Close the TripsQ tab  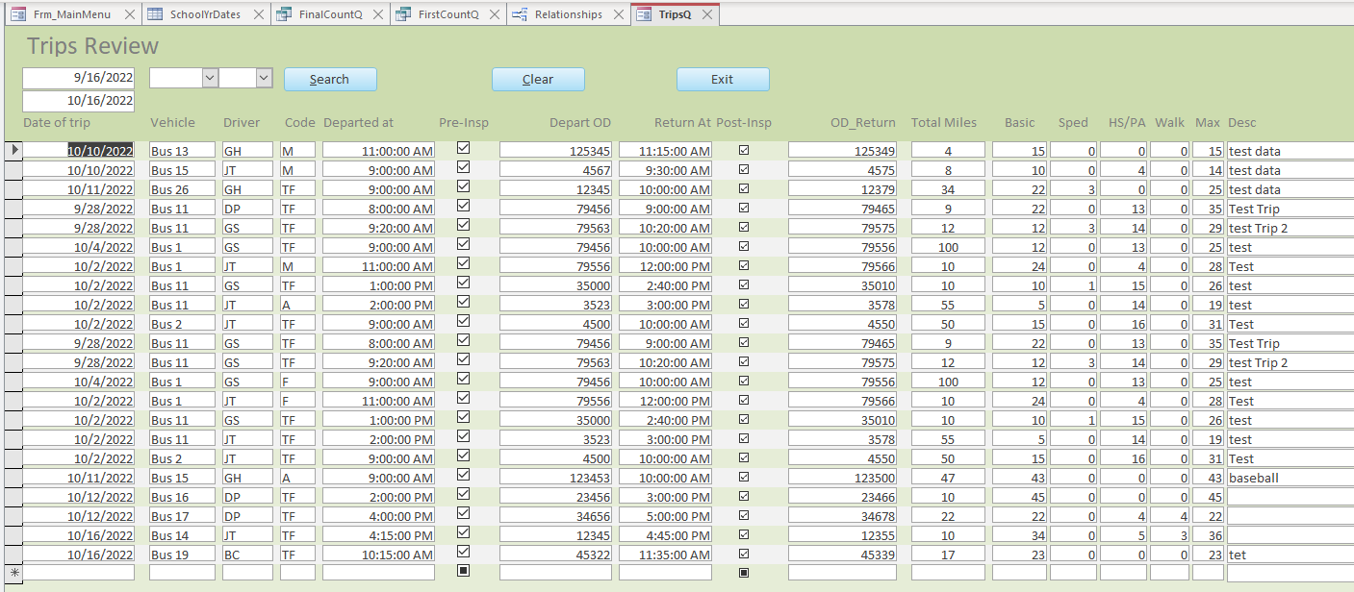(708, 14)
